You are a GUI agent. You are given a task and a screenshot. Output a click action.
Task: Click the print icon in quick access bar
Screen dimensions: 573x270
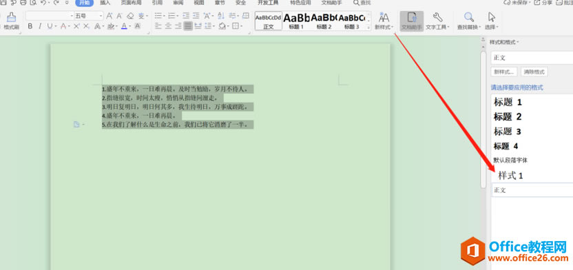tap(23, 3)
